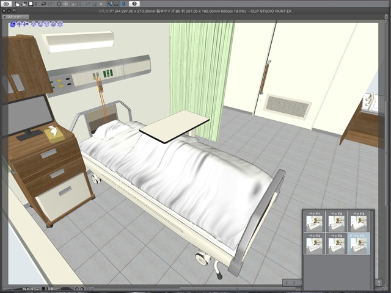Choose the ベッド2 layout thumbnail
The image size is (391, 293).
coord(337,222)
